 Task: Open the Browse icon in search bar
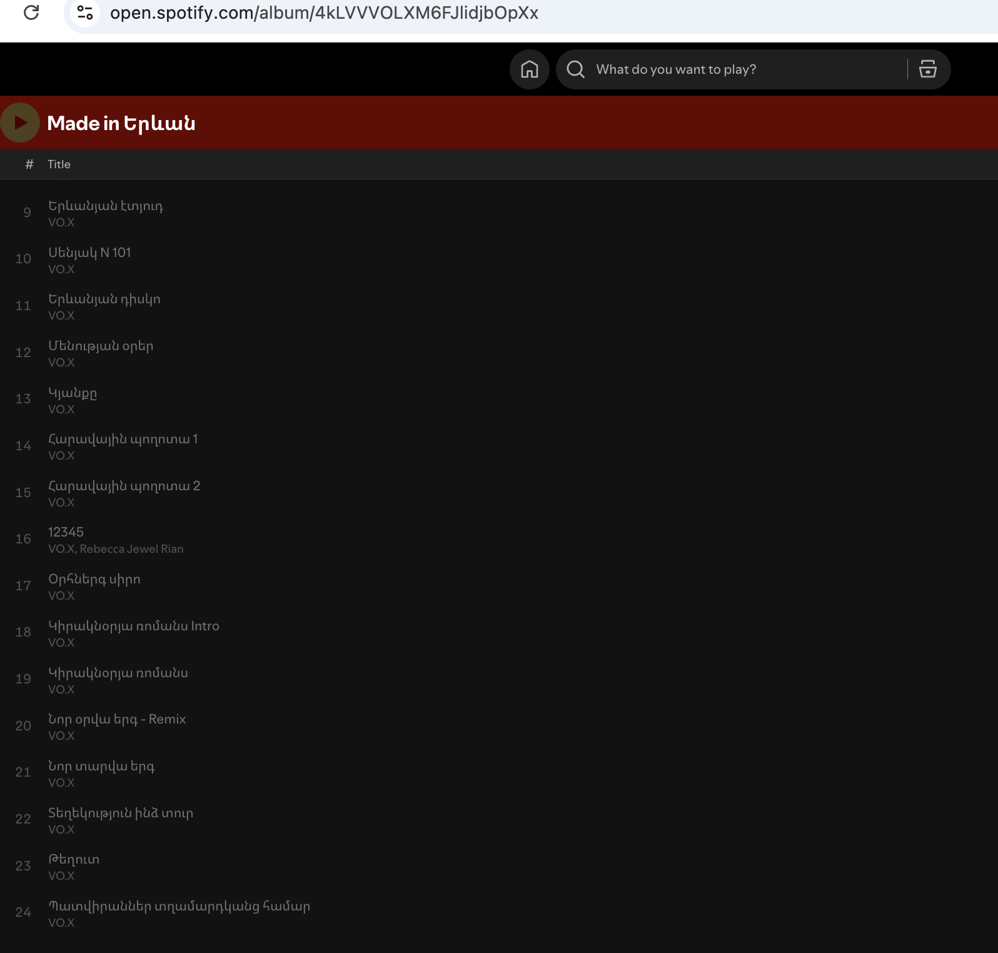(927, 69)
